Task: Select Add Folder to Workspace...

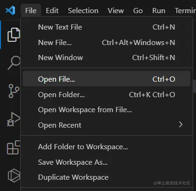Action: (x=107, y=147)
